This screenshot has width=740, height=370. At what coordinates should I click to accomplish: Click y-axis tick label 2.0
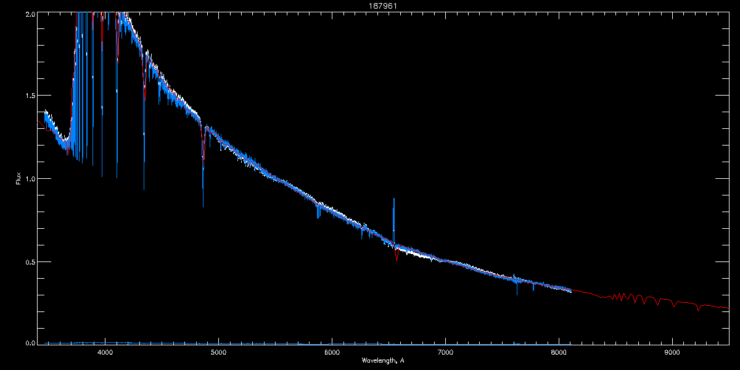(30, 14)
